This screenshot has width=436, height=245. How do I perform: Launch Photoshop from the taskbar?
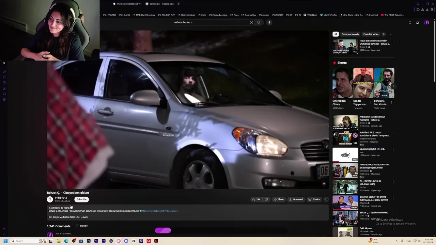[x=89, y=241]
